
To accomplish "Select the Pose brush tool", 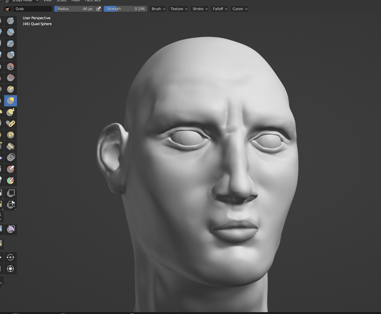I will [x=10, y=123].
